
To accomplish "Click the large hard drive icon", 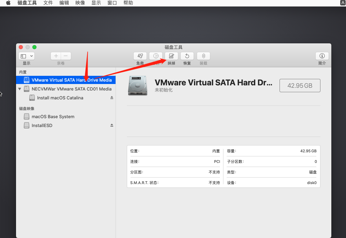I will pos(137,85).
